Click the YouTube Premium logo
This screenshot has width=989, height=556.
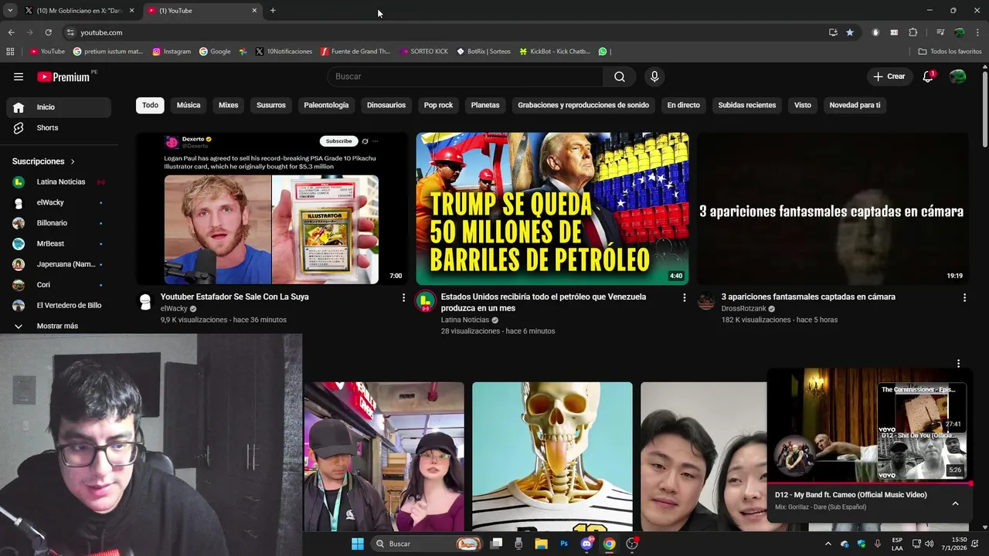[64, 76]
